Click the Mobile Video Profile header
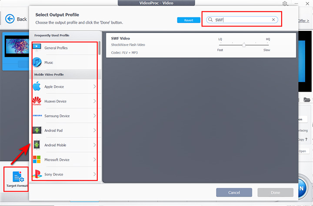Viewport: 313px width, 206px height. click(x=49, y=74)
